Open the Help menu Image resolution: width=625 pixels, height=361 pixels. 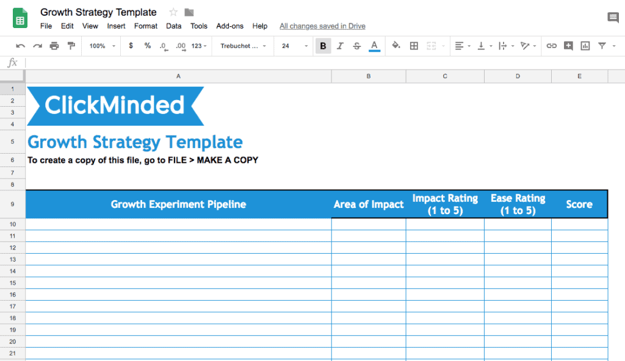coord(259,26)
